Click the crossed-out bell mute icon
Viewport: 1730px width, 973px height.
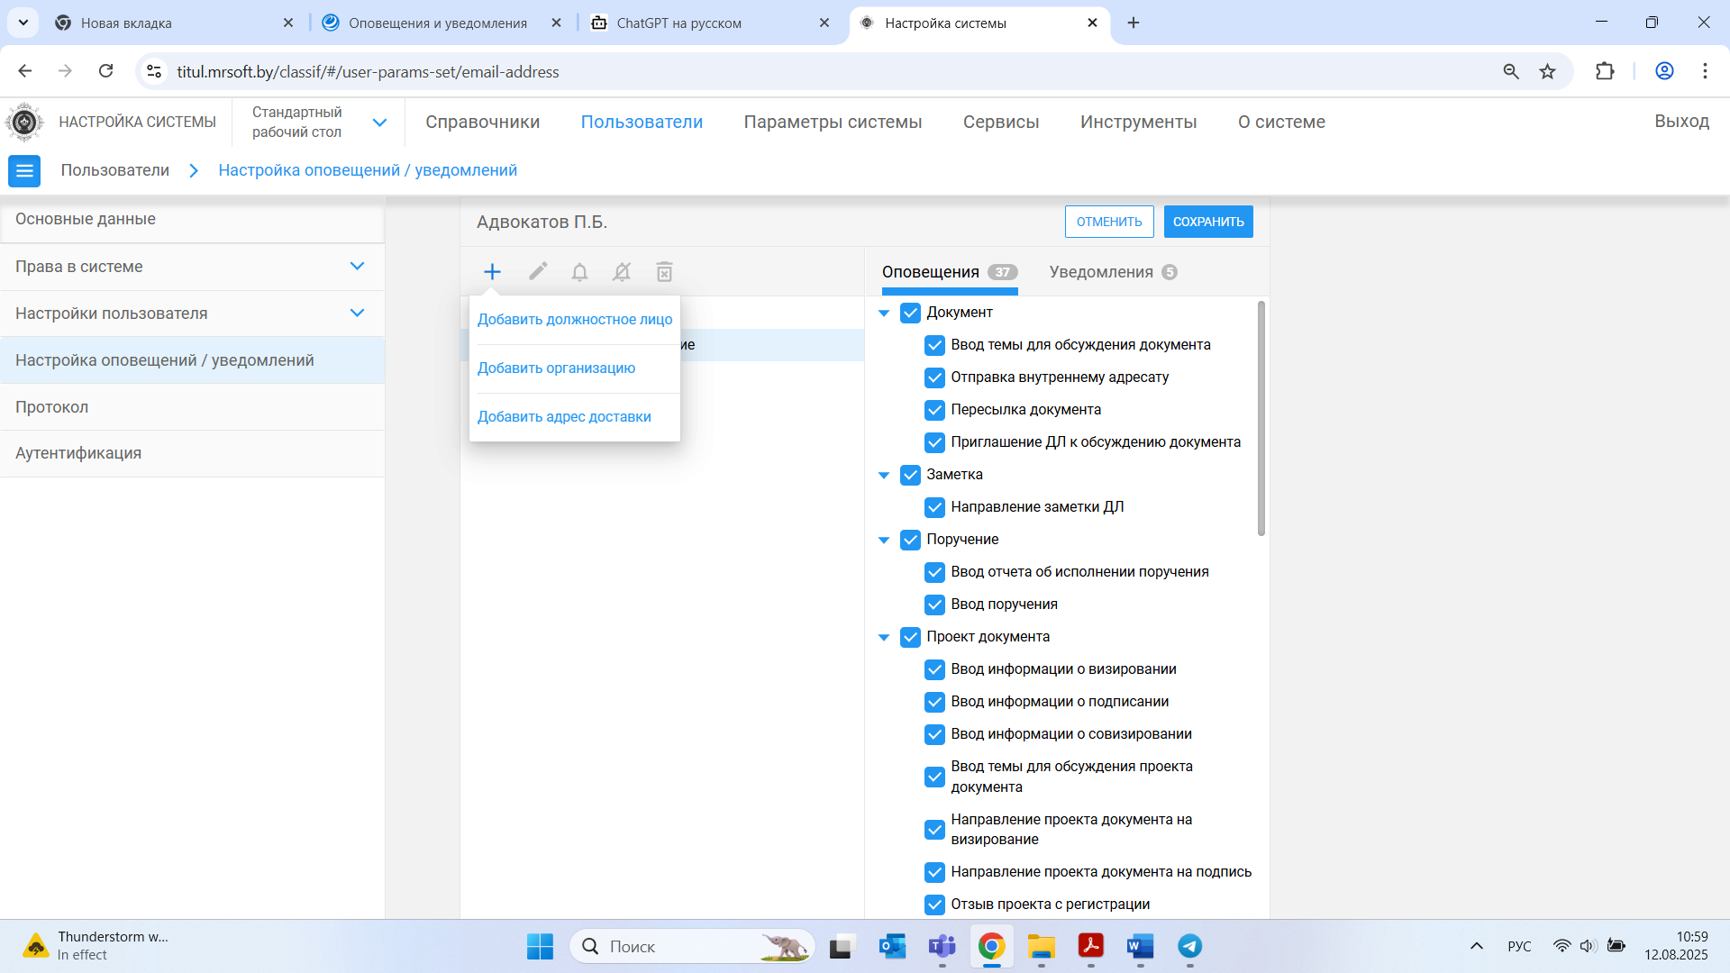click(x=622, y=272)
